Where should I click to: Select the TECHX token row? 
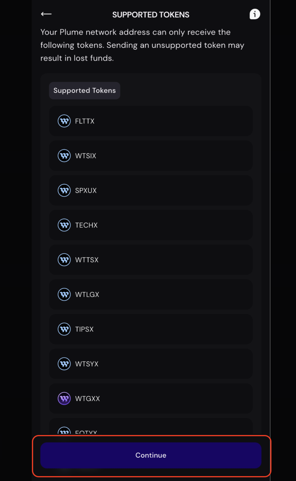tap(151, 225)
